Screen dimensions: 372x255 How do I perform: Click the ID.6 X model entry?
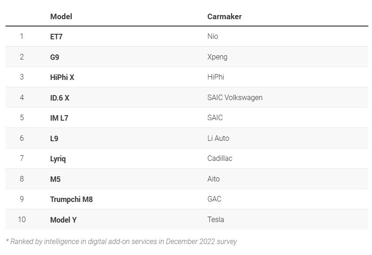pyautogui.click(x=60, y=98)
